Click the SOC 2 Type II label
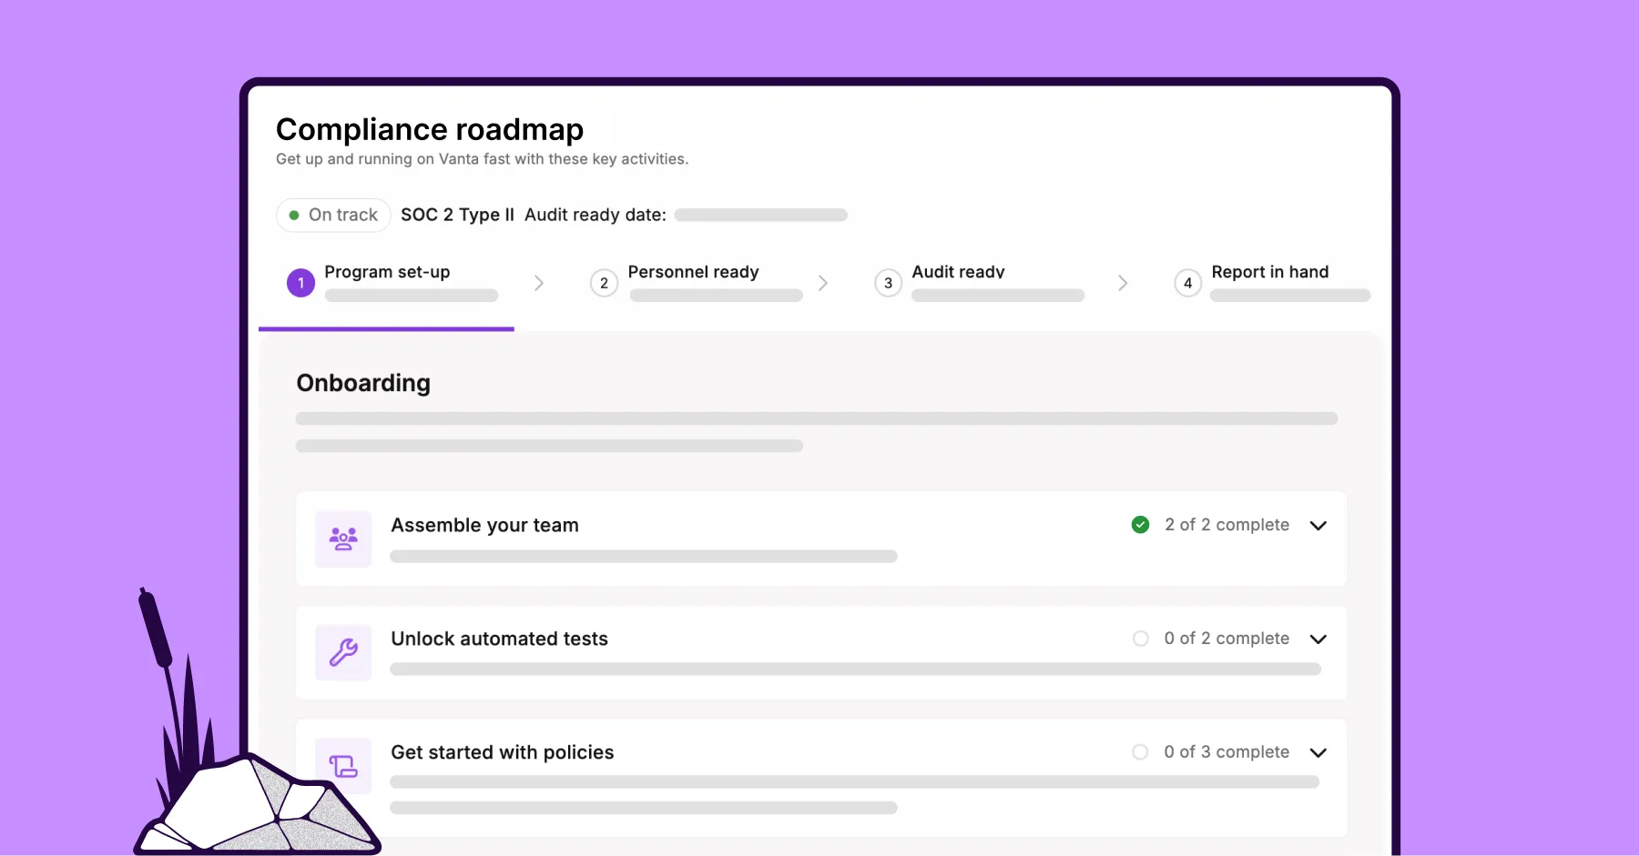Image resolution: width=1639 pixels, height=856 pixels. point(457,216)
